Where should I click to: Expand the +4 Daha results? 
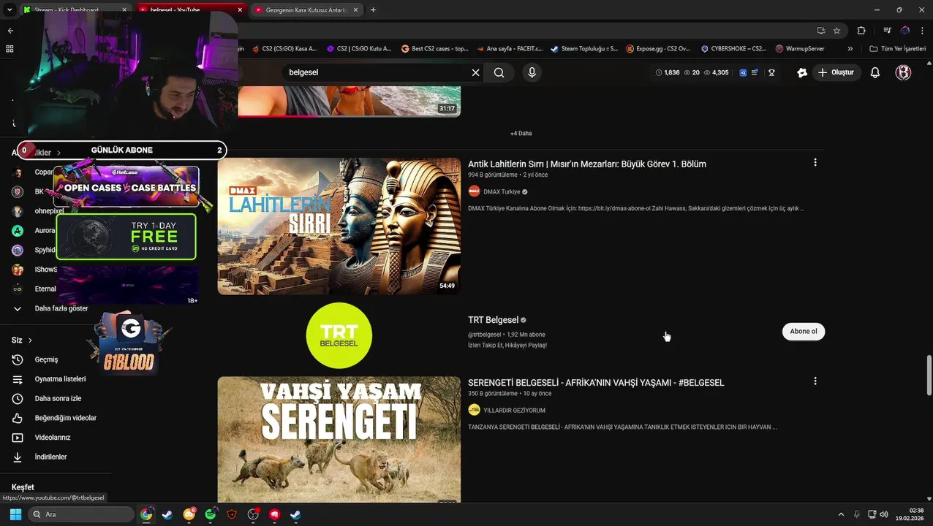point(521,134)
